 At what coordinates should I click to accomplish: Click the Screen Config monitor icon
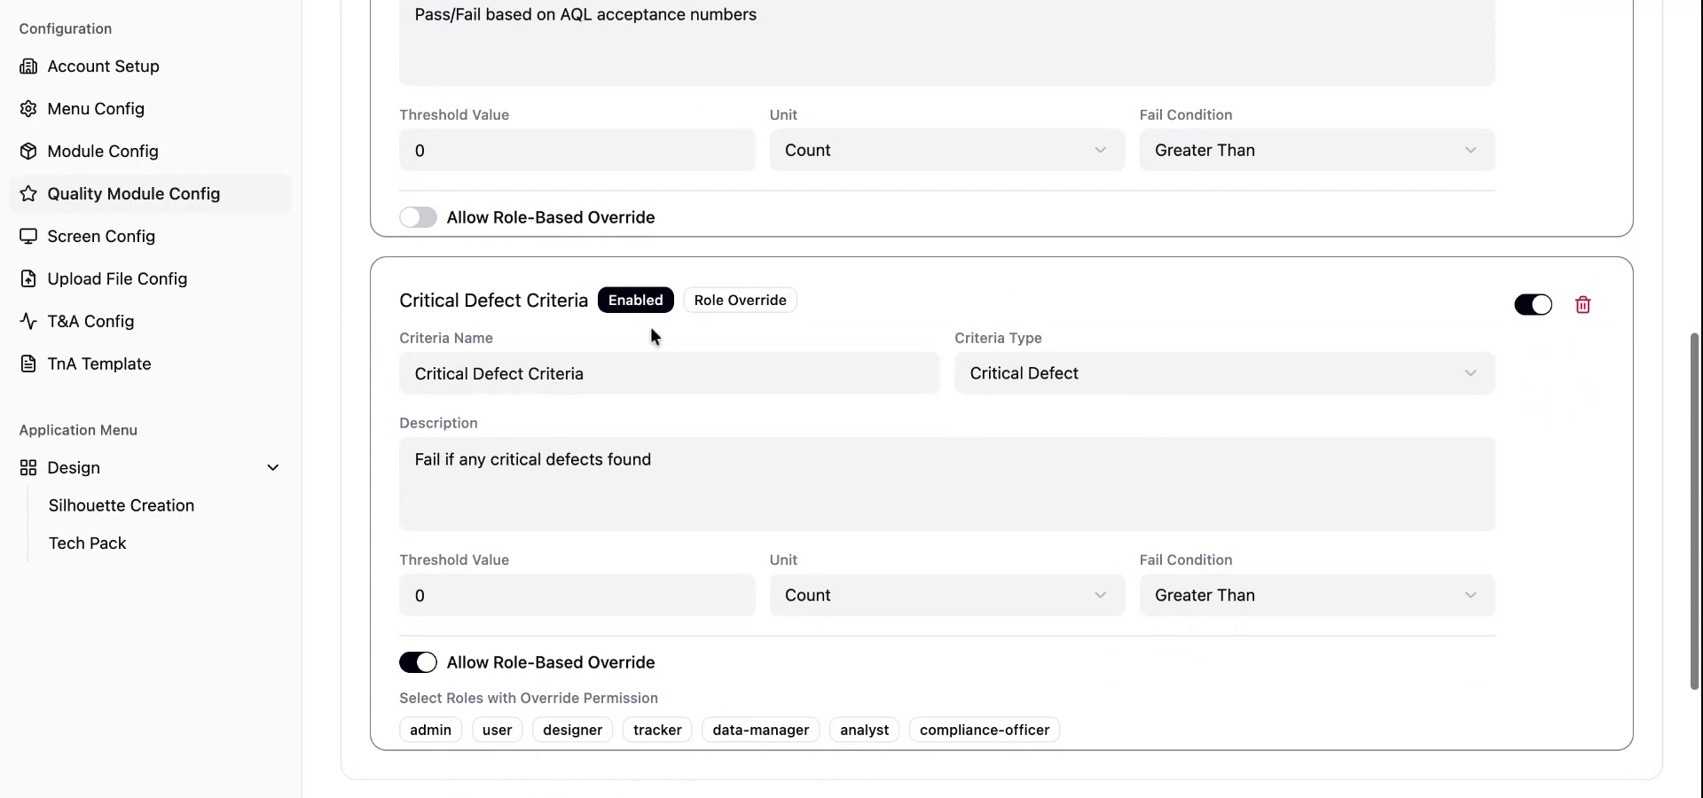(28, 237)
